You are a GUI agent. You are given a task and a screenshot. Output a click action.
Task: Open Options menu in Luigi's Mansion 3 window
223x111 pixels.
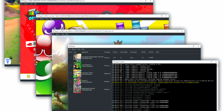(58, 34)
